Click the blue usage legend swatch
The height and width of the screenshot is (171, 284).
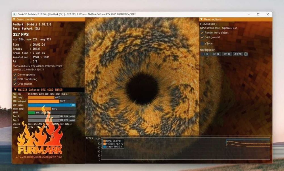104,147
